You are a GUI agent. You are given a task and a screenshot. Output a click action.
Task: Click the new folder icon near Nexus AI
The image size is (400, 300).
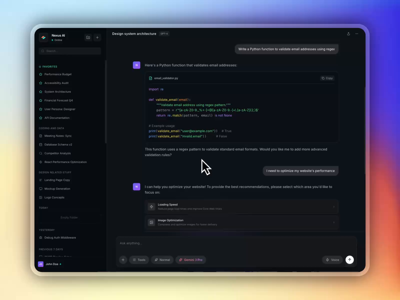pos(88,37)
